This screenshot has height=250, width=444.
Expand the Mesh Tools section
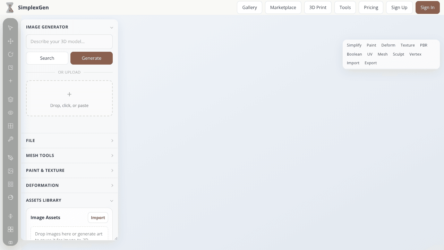pyautogui.click(x=69, y=156)
